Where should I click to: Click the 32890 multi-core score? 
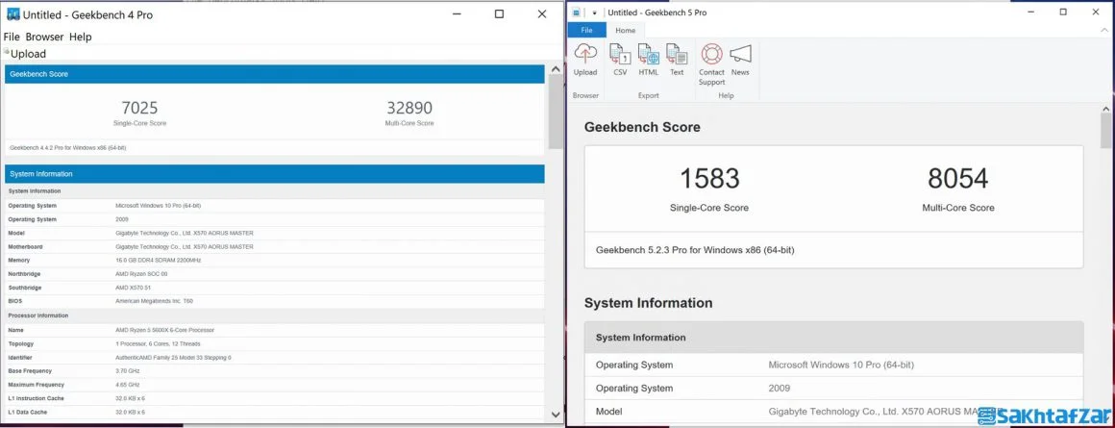point(409,108)
